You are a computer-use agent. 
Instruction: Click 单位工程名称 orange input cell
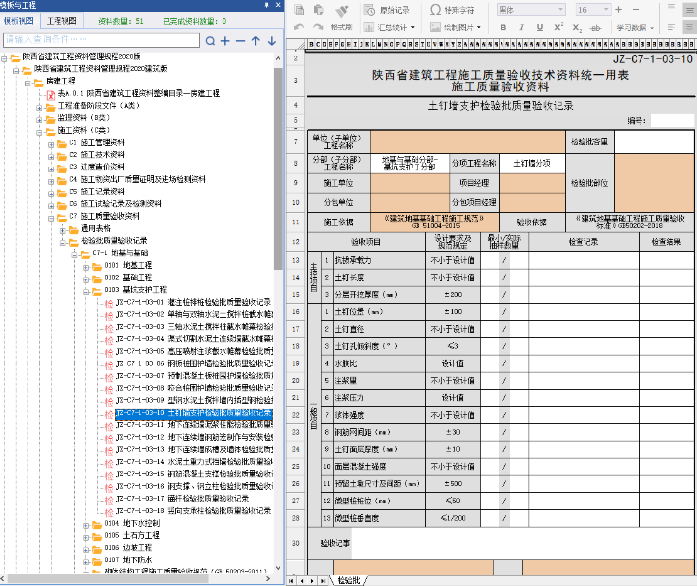468,141
